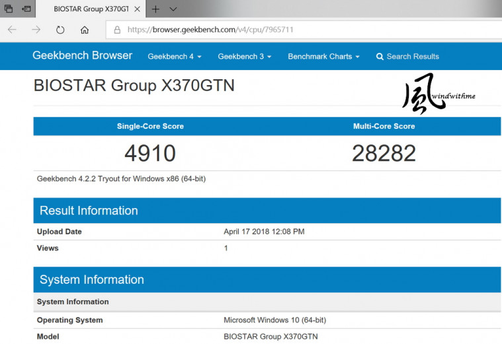Show tab previews chevron
502x344 pixels.
coord(173,9)
